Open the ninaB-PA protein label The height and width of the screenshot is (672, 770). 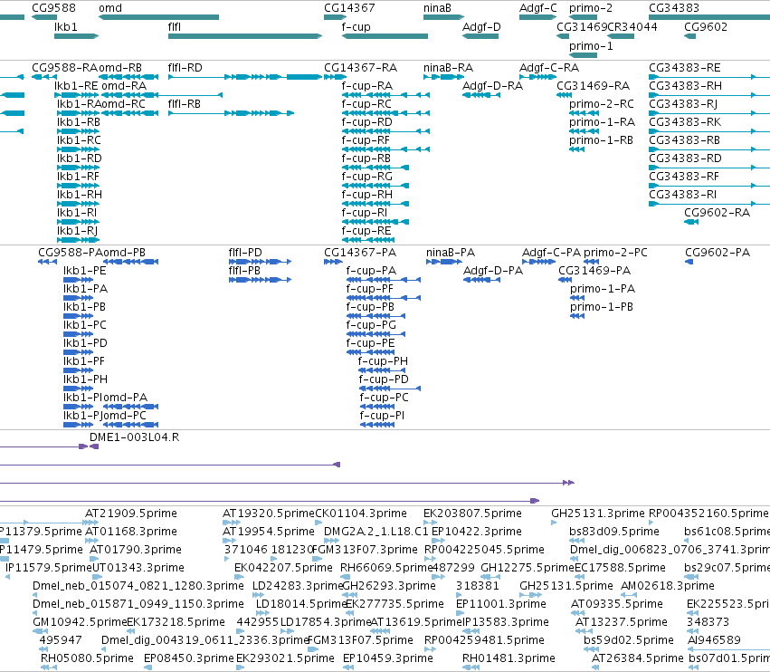[x=451, y=252]
